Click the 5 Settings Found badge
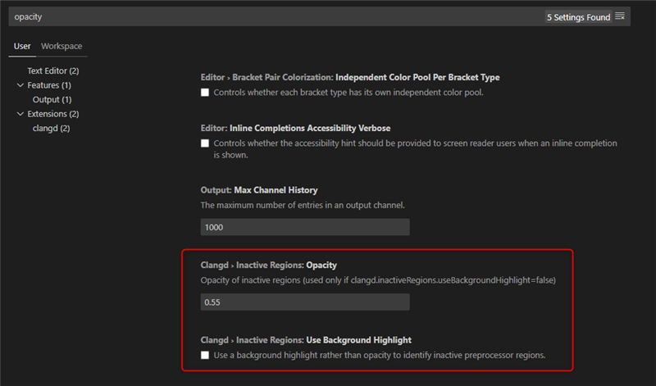656x386 pixels. click(x=579, y=17)
